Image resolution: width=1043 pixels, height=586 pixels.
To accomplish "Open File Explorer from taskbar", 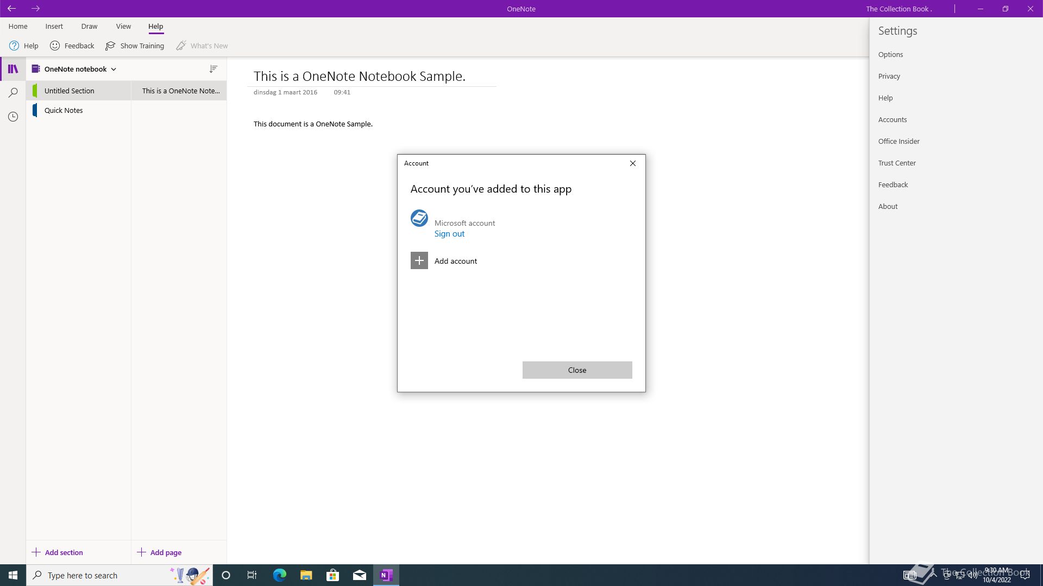I will [x=306, y=575].
